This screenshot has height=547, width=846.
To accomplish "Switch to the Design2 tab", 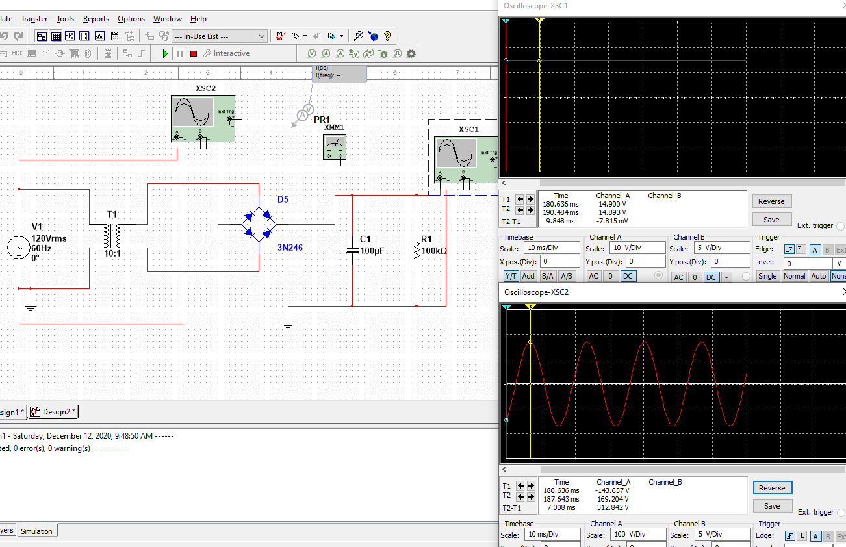I will coord(57,411).
